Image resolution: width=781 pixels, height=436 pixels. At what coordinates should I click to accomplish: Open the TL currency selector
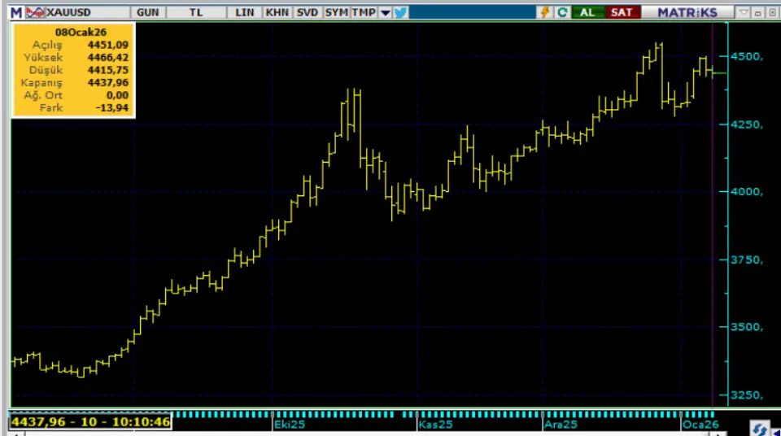(x=195, y=12)
